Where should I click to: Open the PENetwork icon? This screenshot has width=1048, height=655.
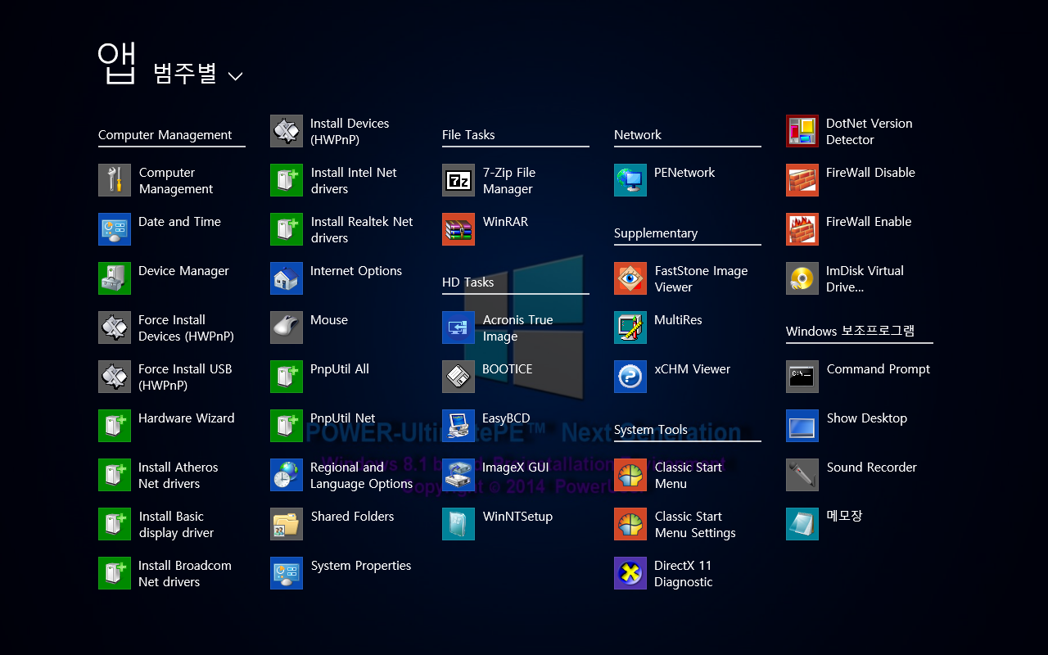pyautogui.click(x=630, y=180)
